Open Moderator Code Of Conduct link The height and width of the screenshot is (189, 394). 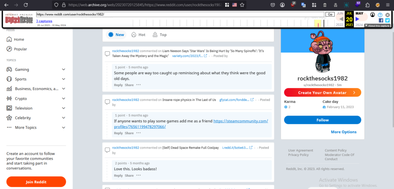click(x=339, y=157)
